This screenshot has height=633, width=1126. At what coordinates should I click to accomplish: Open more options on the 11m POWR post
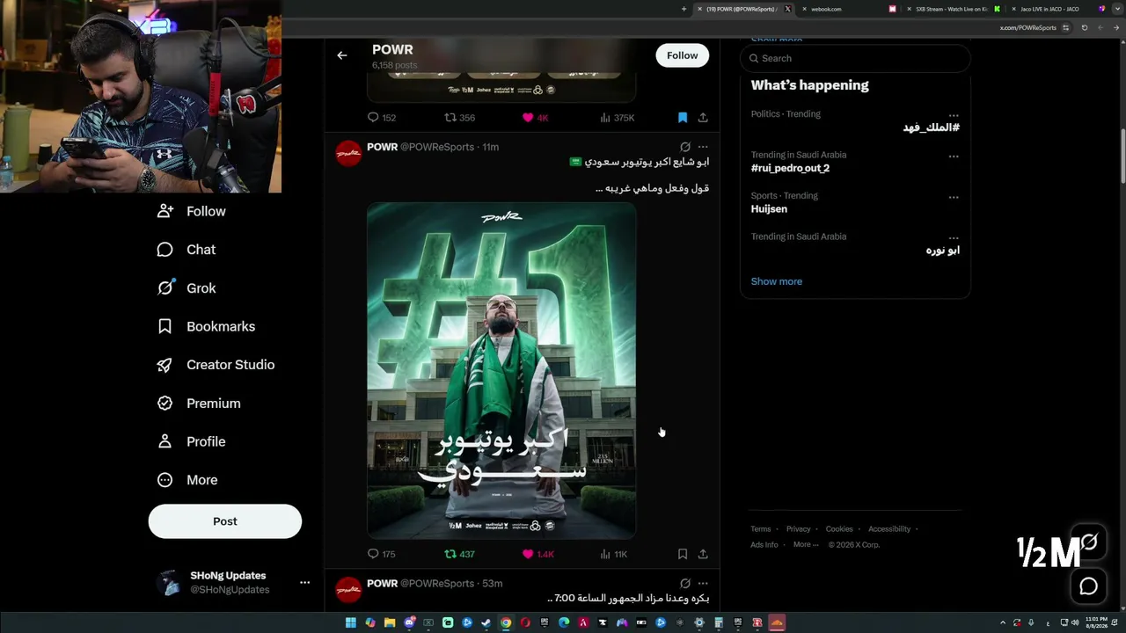click(703, 147)
